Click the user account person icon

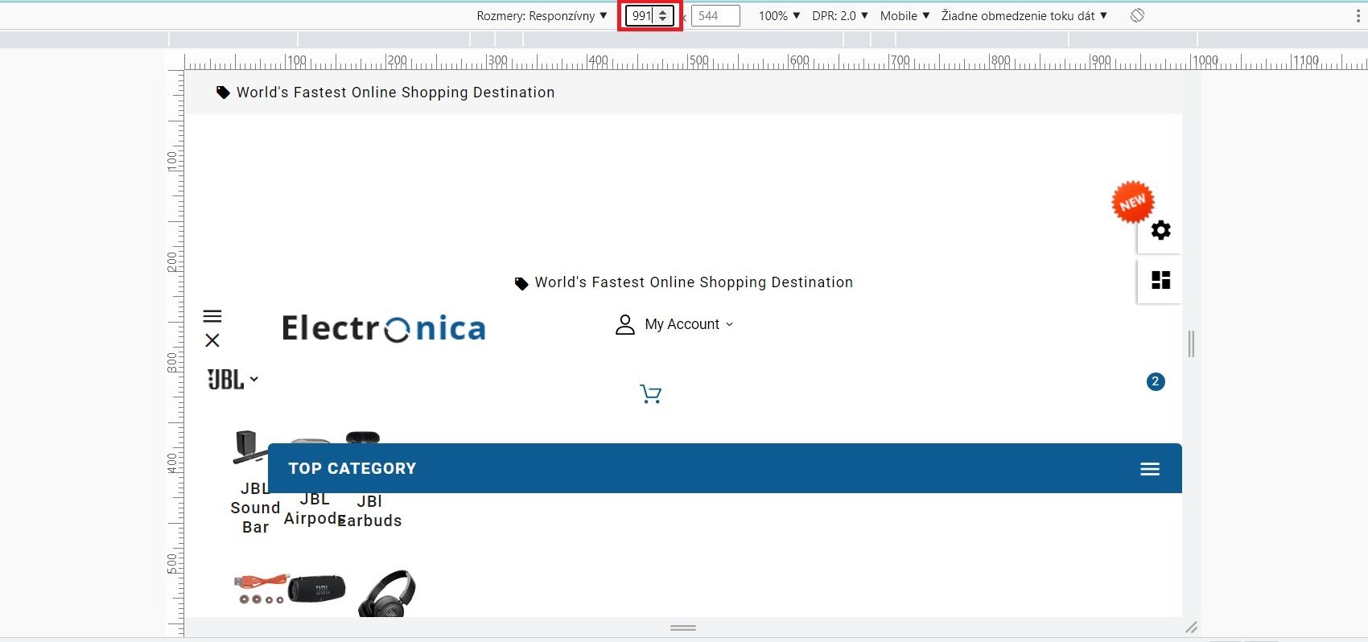[625, 324]
